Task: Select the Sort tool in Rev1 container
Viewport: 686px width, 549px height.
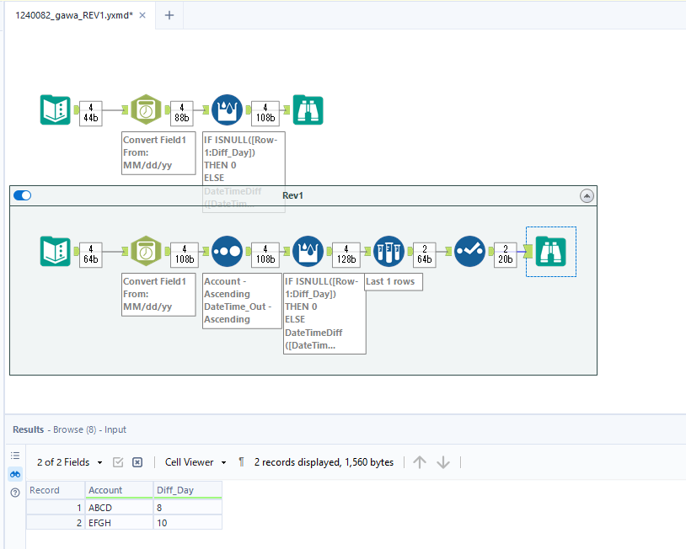Action: click(228, 250)
